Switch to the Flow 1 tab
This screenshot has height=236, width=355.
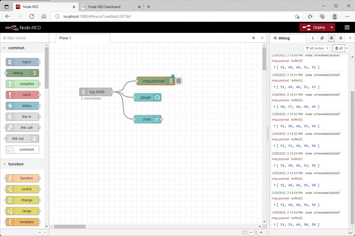click(83, 38)
